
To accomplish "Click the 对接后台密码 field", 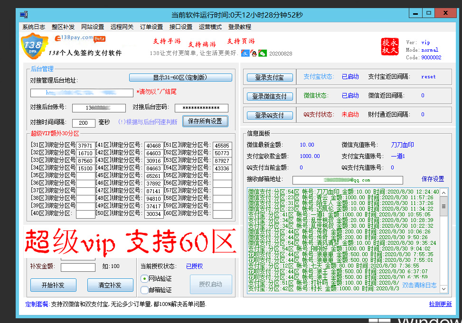I will pyautogui.click(x=201, y=108).
